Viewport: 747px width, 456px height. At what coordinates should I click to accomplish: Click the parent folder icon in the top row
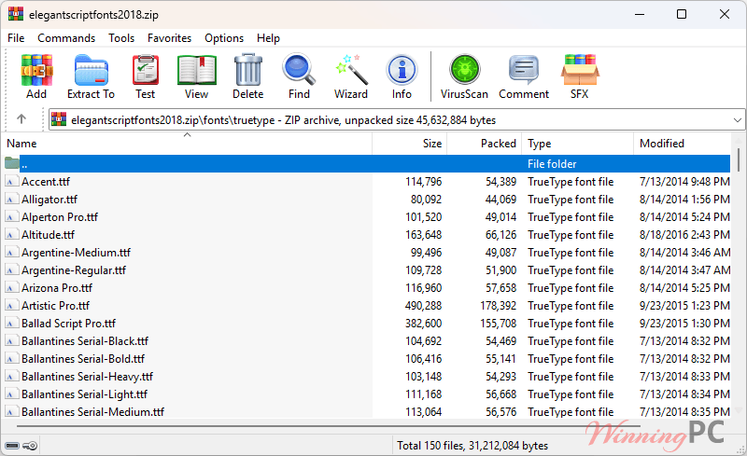tap(11, 163)
